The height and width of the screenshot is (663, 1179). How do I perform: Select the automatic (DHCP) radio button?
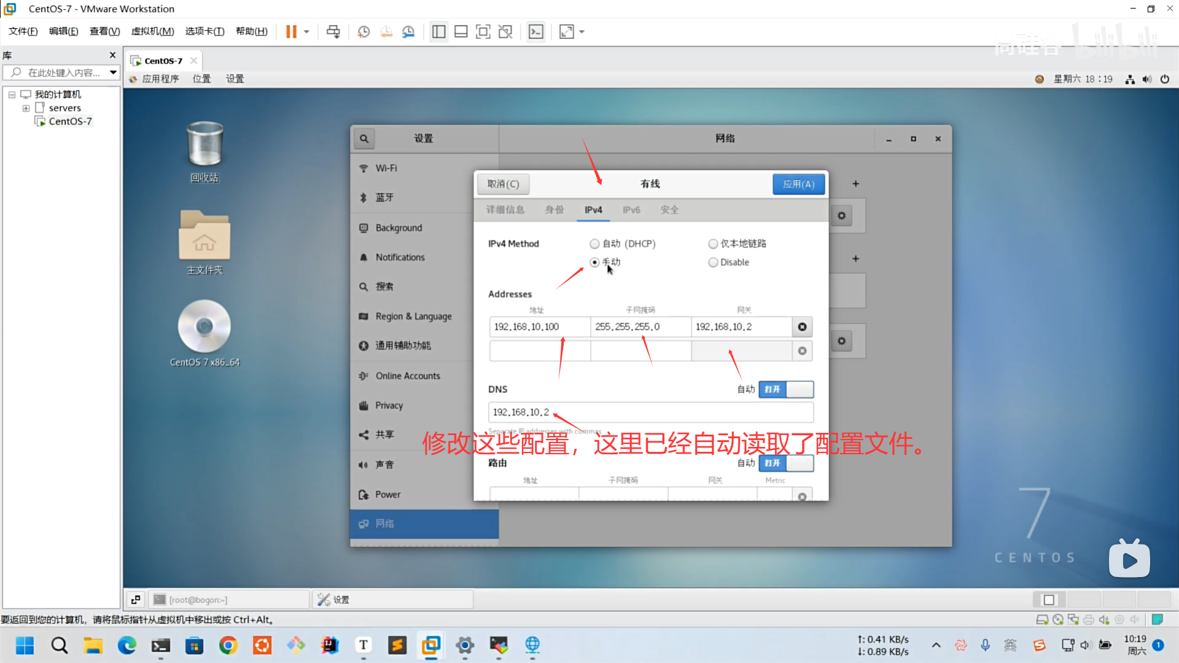(x=594, y=244)
